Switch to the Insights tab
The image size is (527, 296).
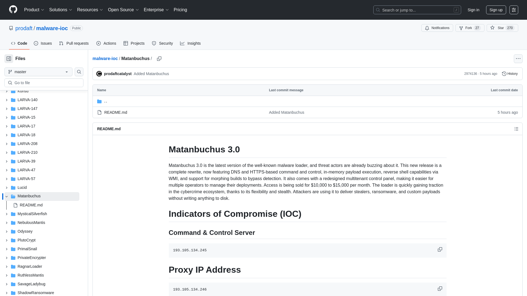click(190, 43)
